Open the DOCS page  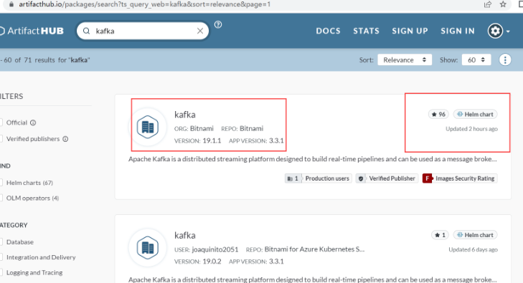(328, 31)
